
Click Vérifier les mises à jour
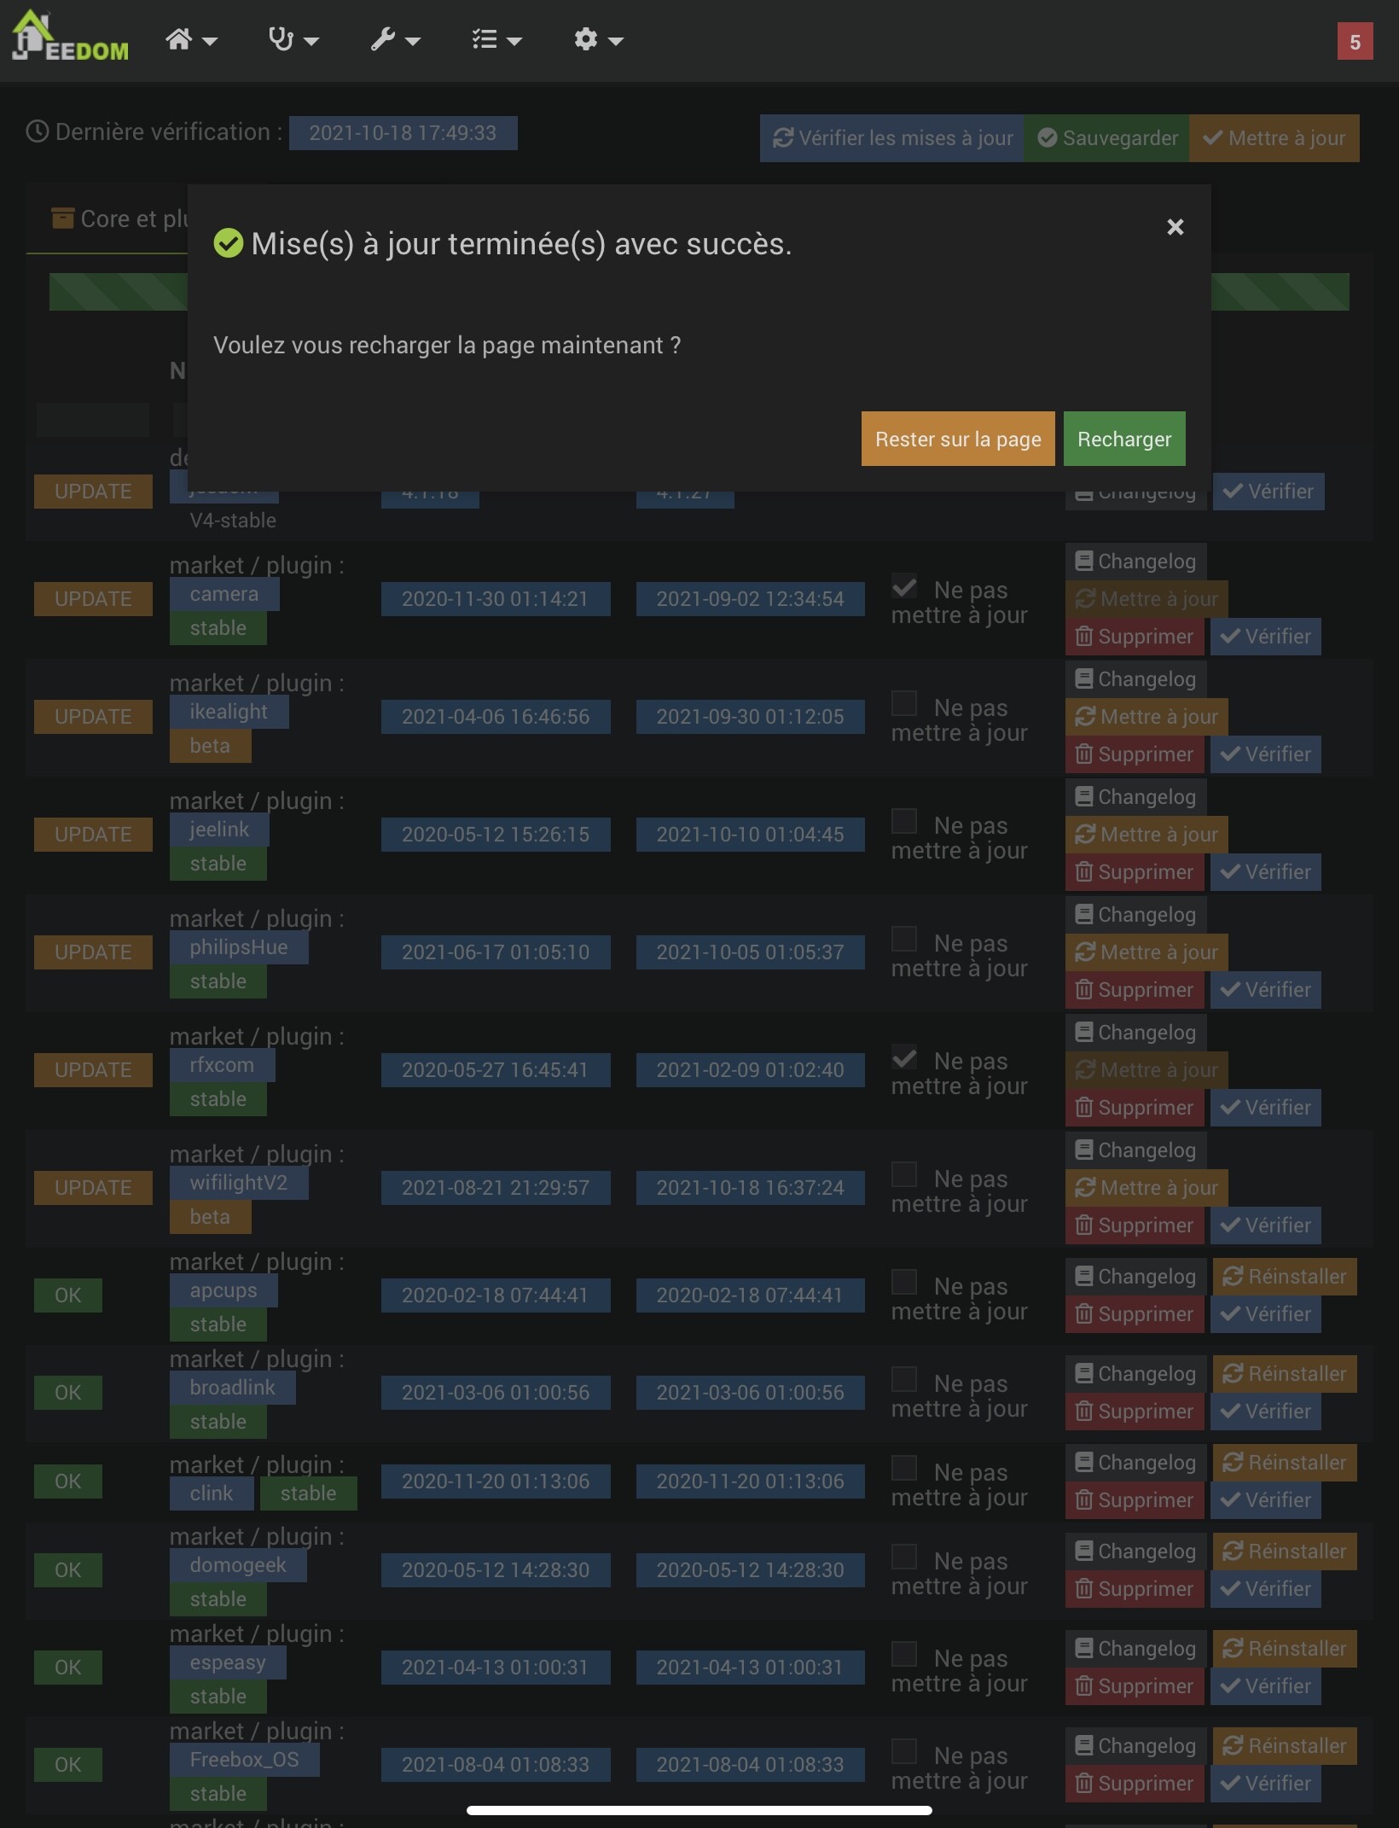pyautogui.click(x=892, y=138)
